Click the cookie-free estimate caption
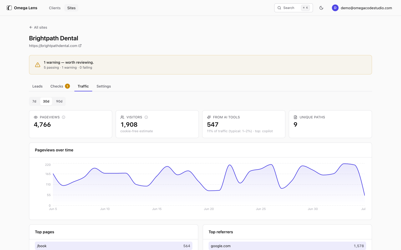The height and width of the screenshot is (250, 401). (x=137, y=131)
